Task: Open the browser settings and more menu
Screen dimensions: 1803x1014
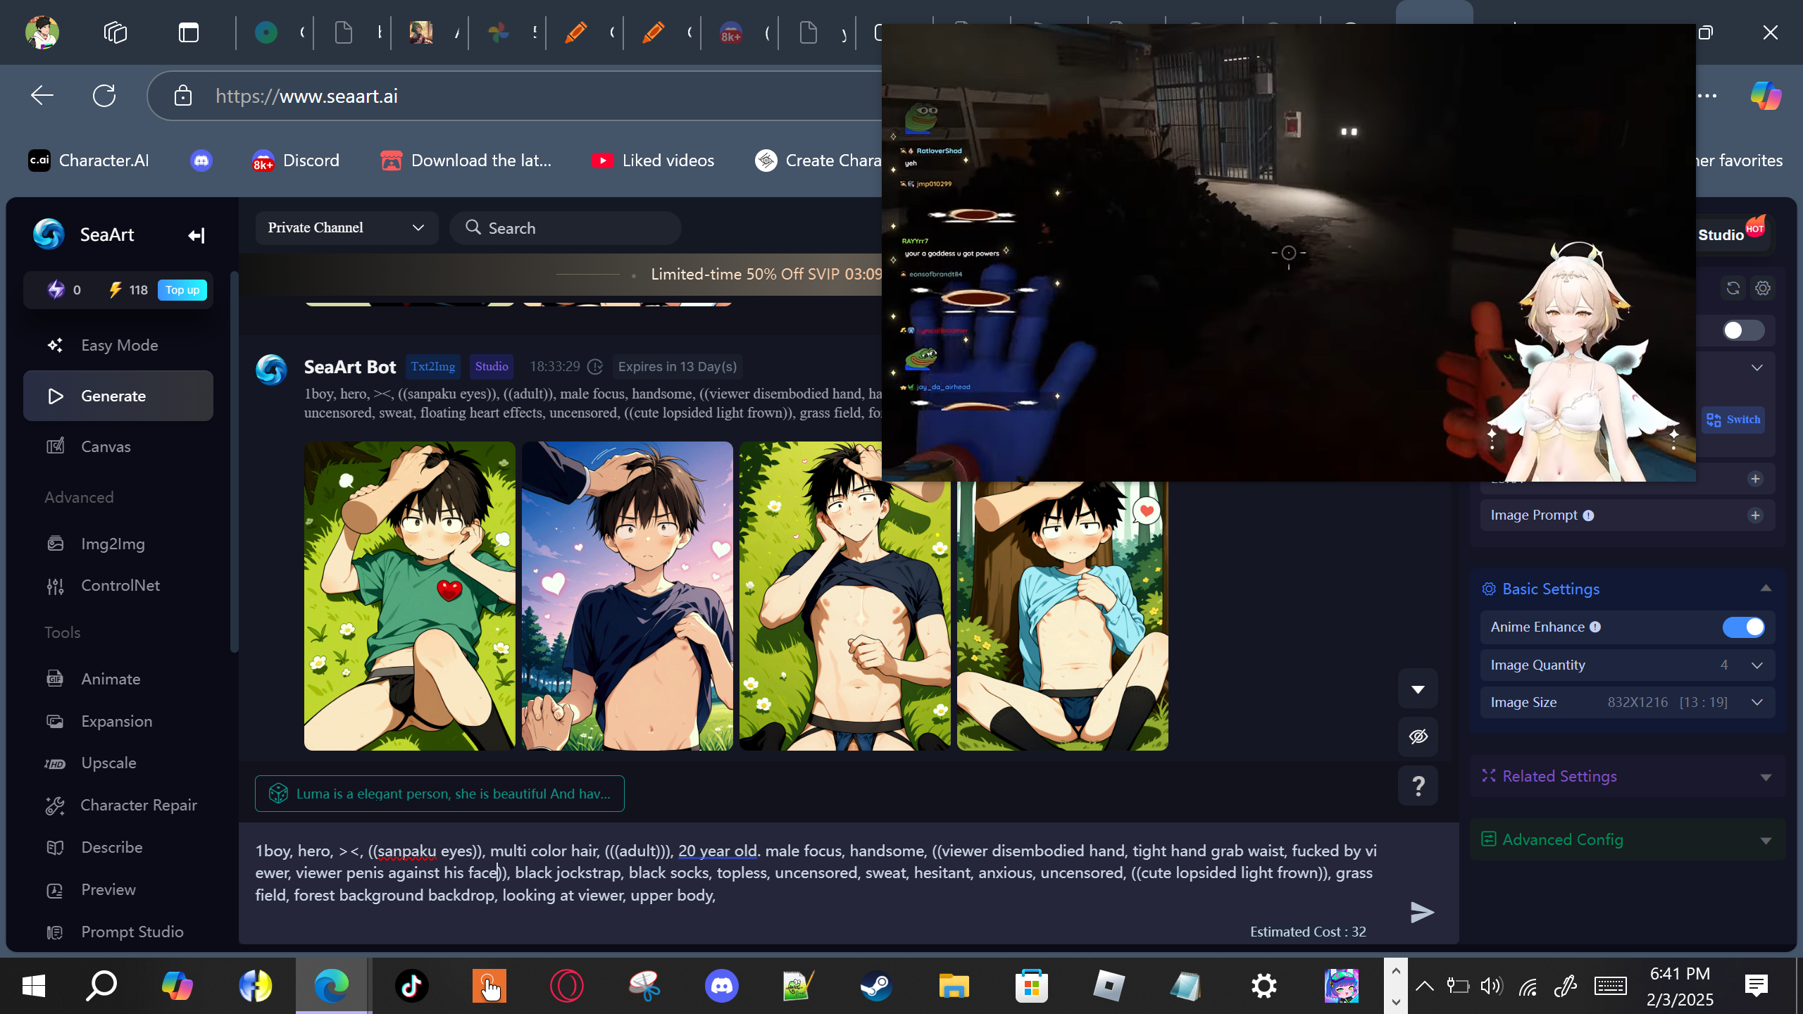Action: point(1708,95)
